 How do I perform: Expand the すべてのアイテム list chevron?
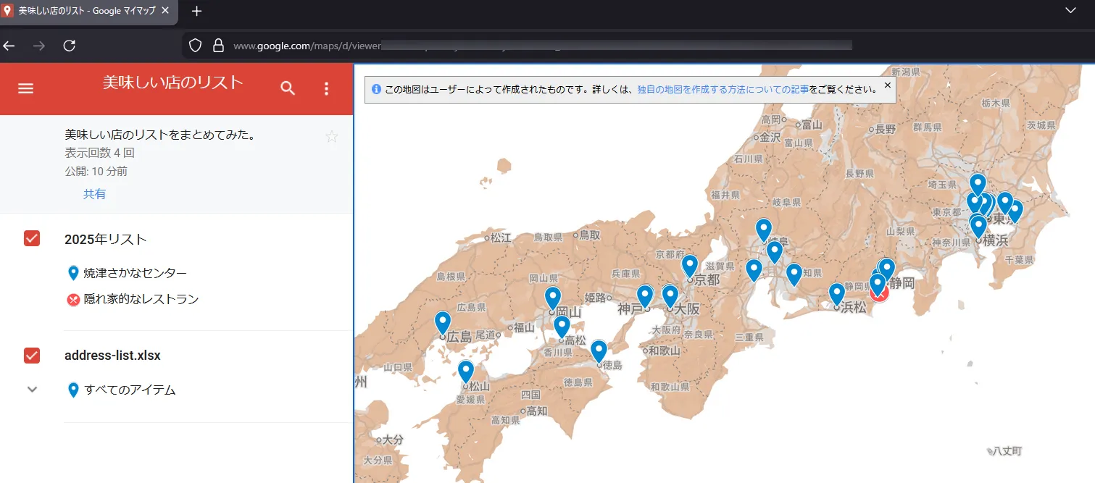tap(32, 390)
